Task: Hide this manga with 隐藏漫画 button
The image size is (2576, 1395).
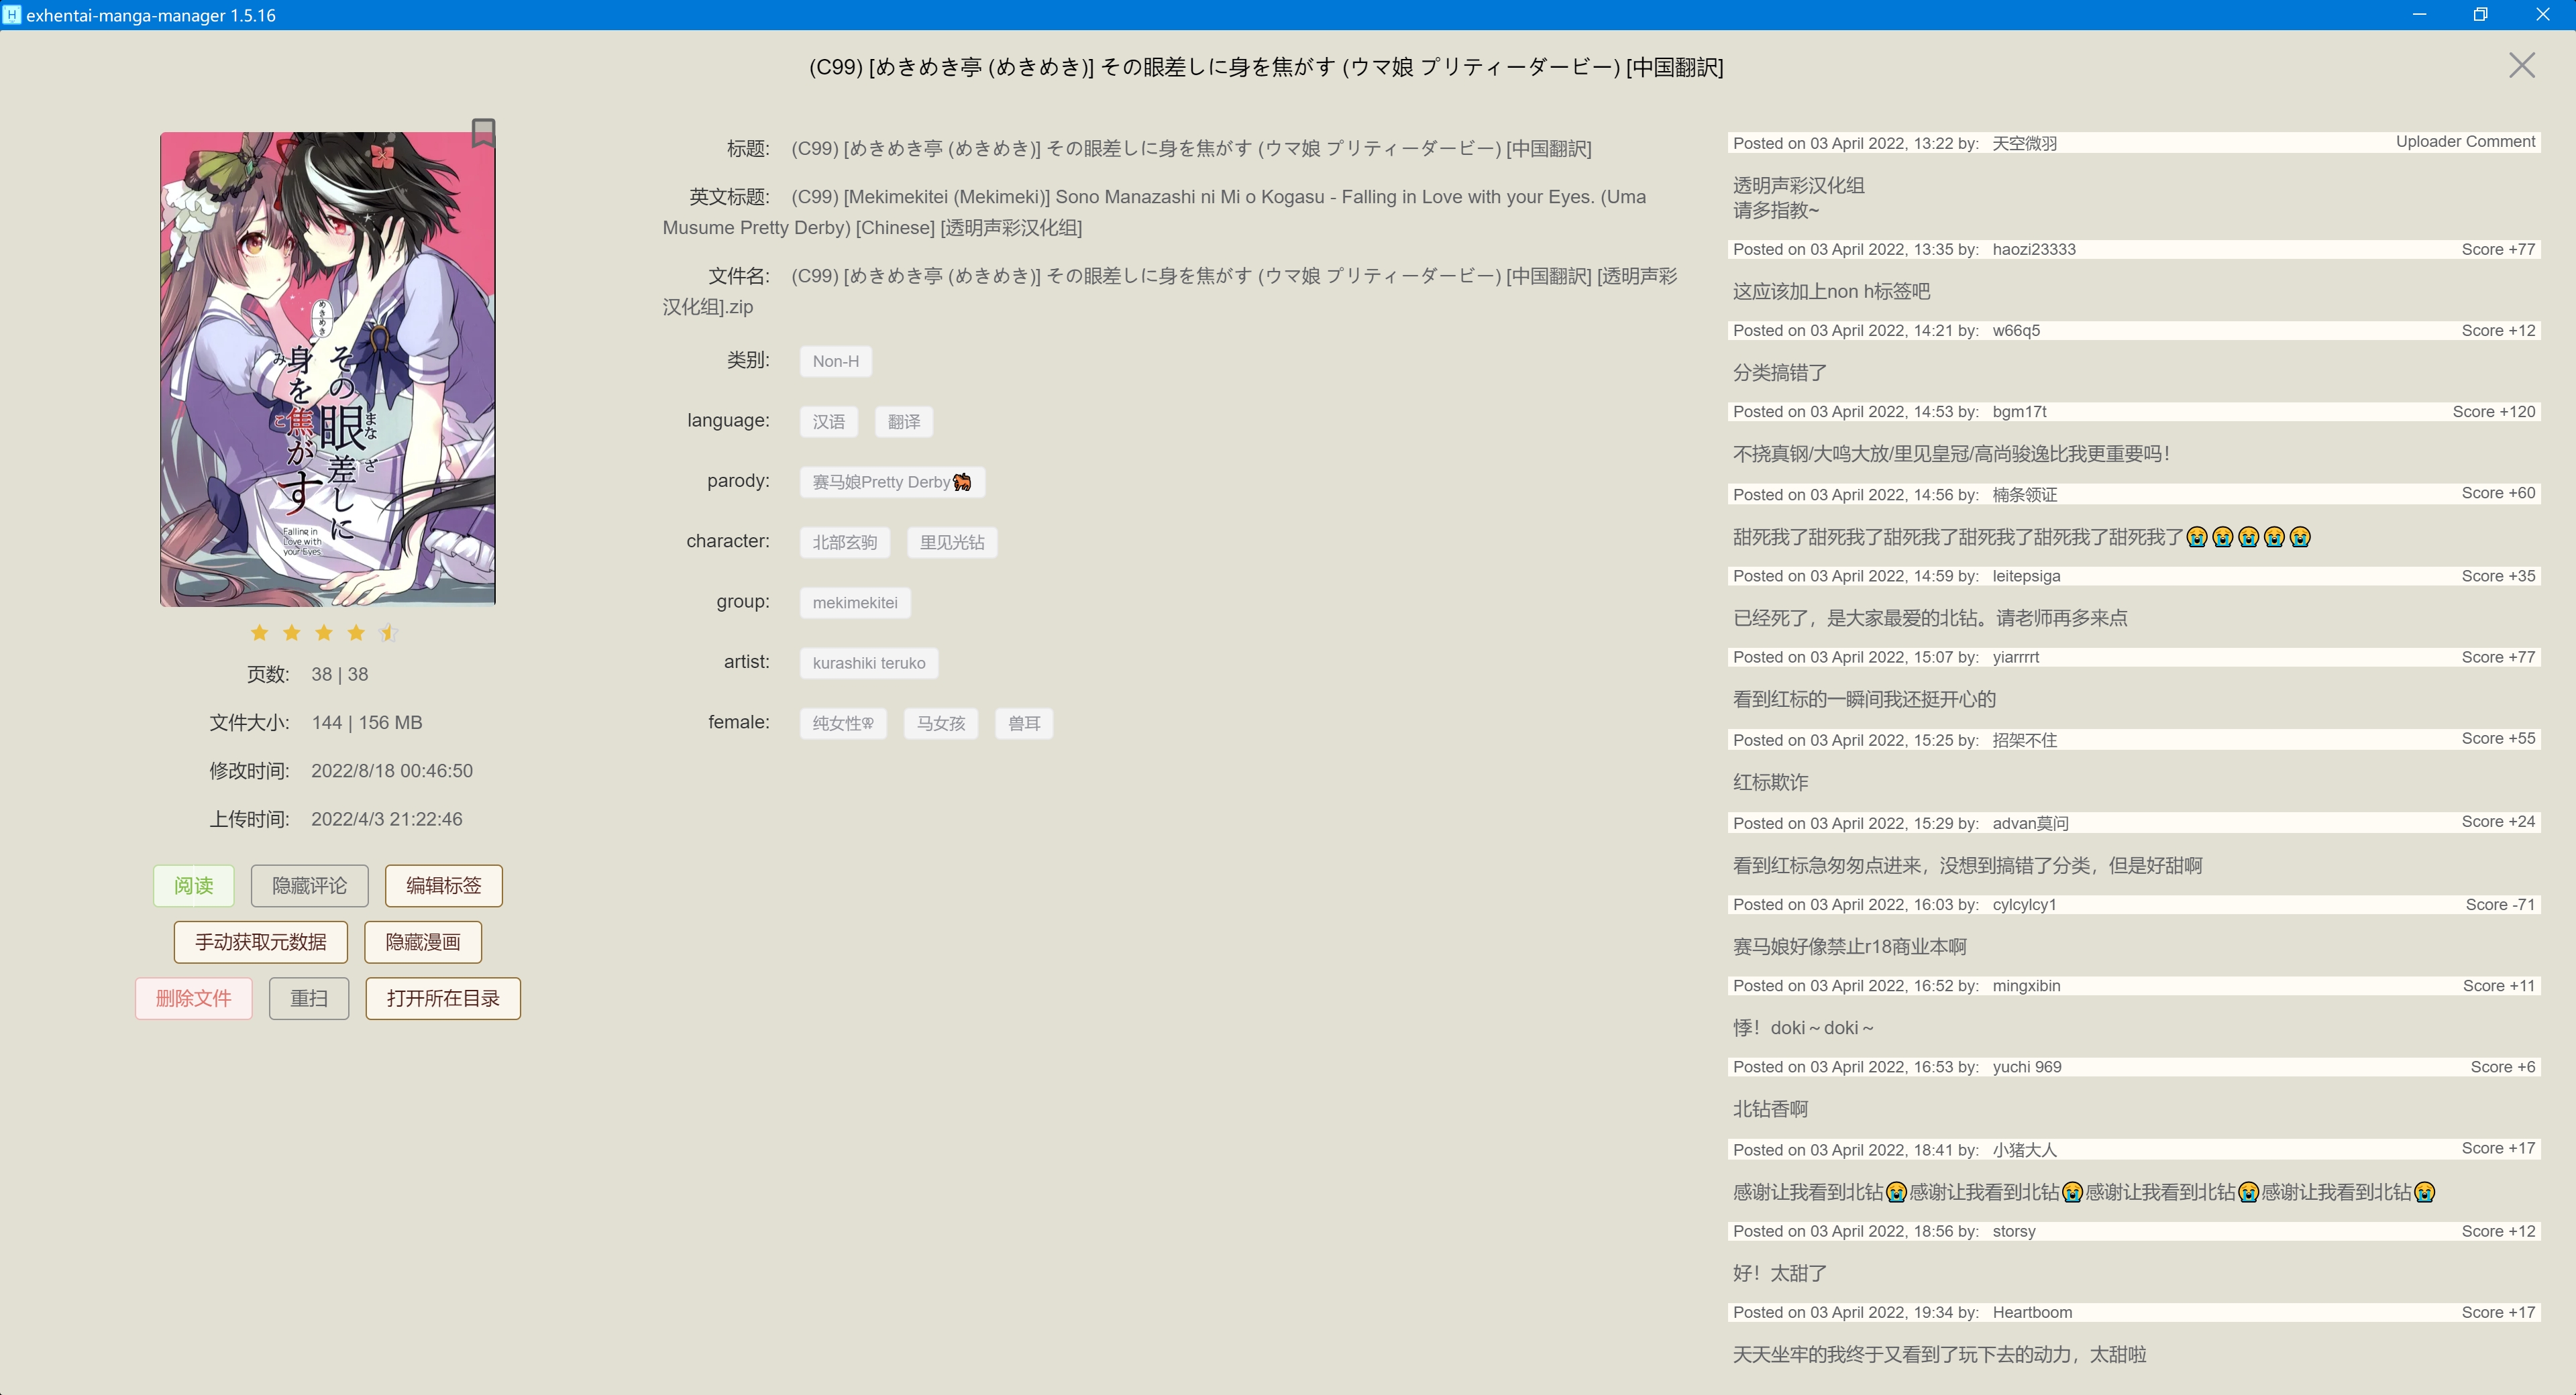Action: [422, 941]
